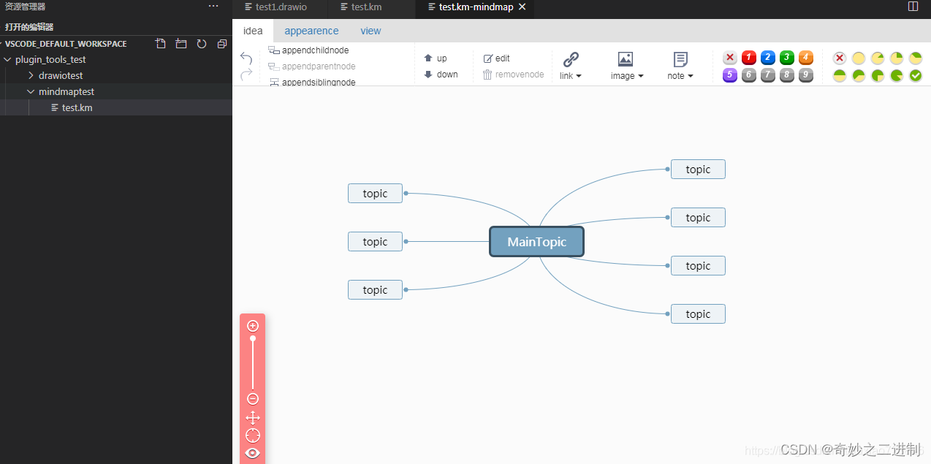
Task: Open the link dropdown
Action: (571, 64)
